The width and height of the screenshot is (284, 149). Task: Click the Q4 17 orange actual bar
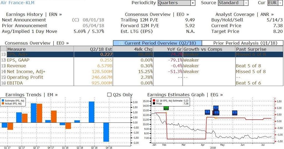[x=54, y=116]
